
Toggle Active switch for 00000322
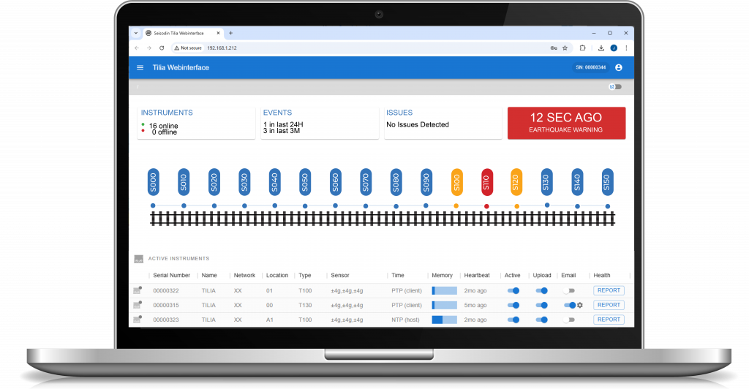(x=513, y=291)
